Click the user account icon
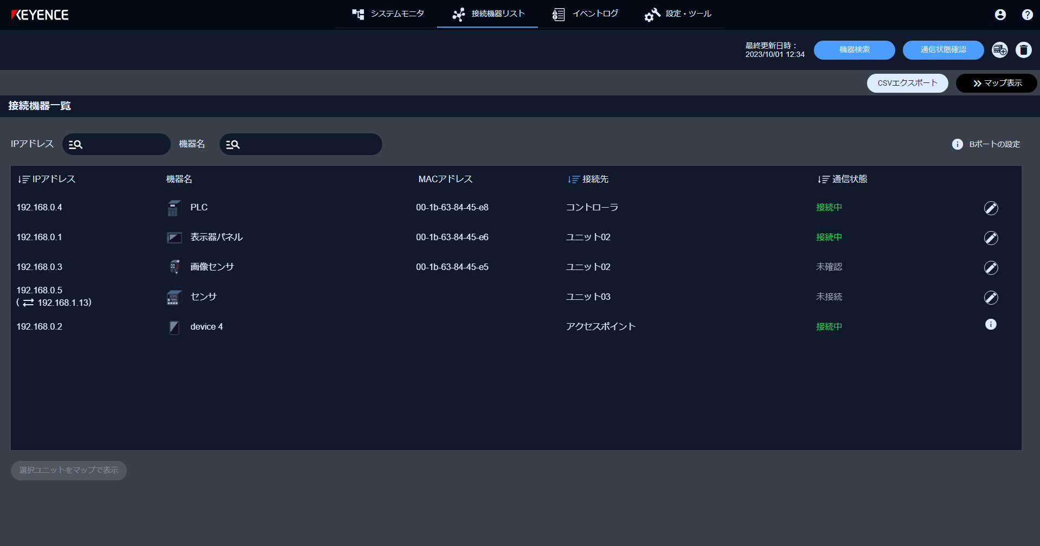 click(1000, 15)
